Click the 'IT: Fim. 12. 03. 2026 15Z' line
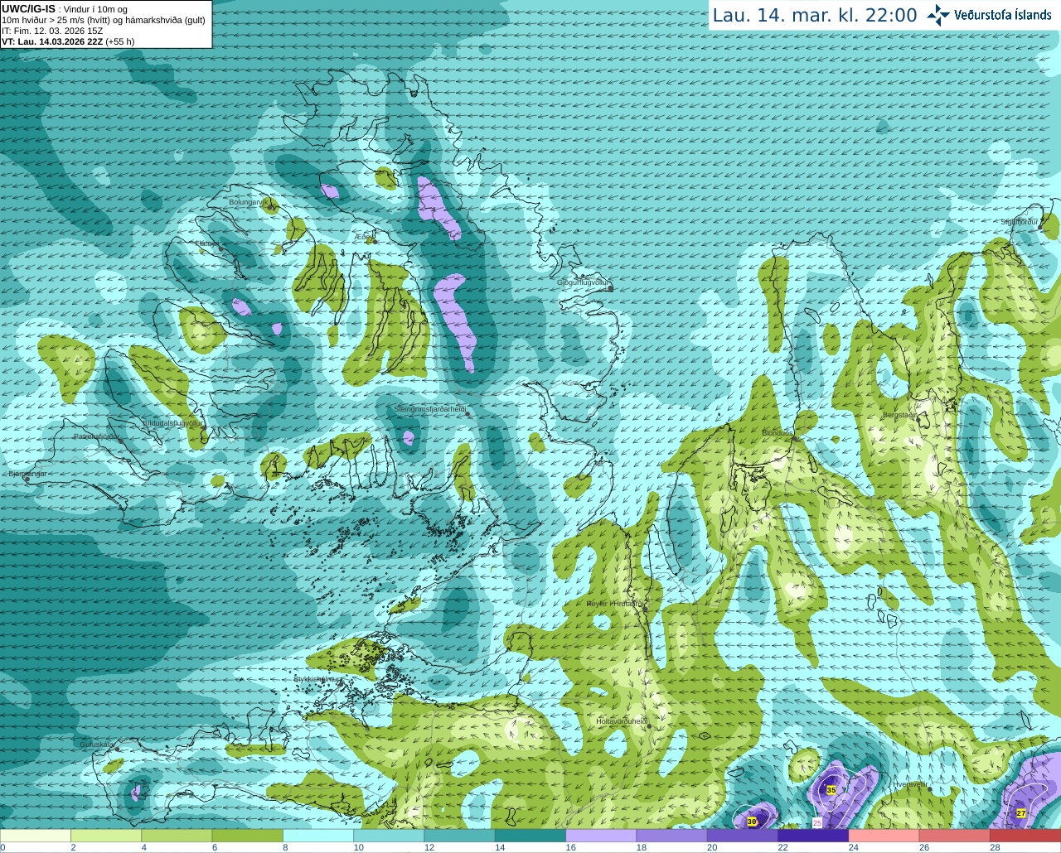 52,31
